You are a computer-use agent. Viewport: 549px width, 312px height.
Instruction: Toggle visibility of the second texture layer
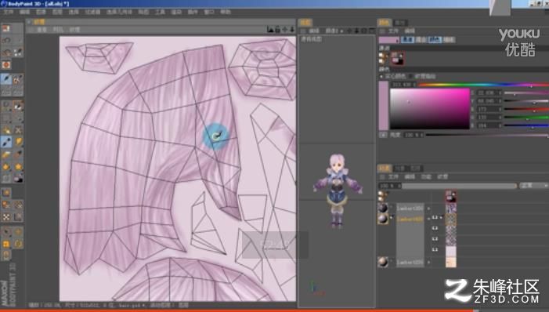pos(435,228)
